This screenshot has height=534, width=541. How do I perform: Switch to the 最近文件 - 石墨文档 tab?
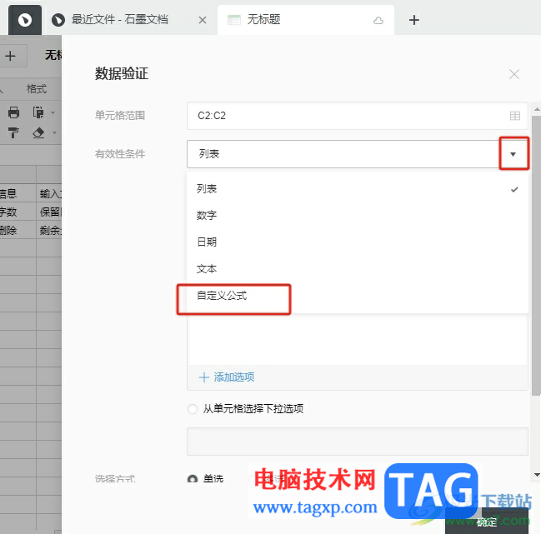[119, 20]
